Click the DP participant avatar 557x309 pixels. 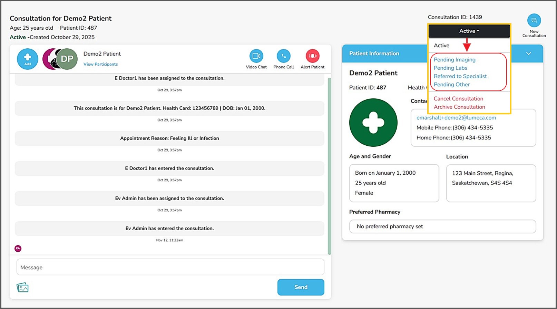tap(67, 59)
